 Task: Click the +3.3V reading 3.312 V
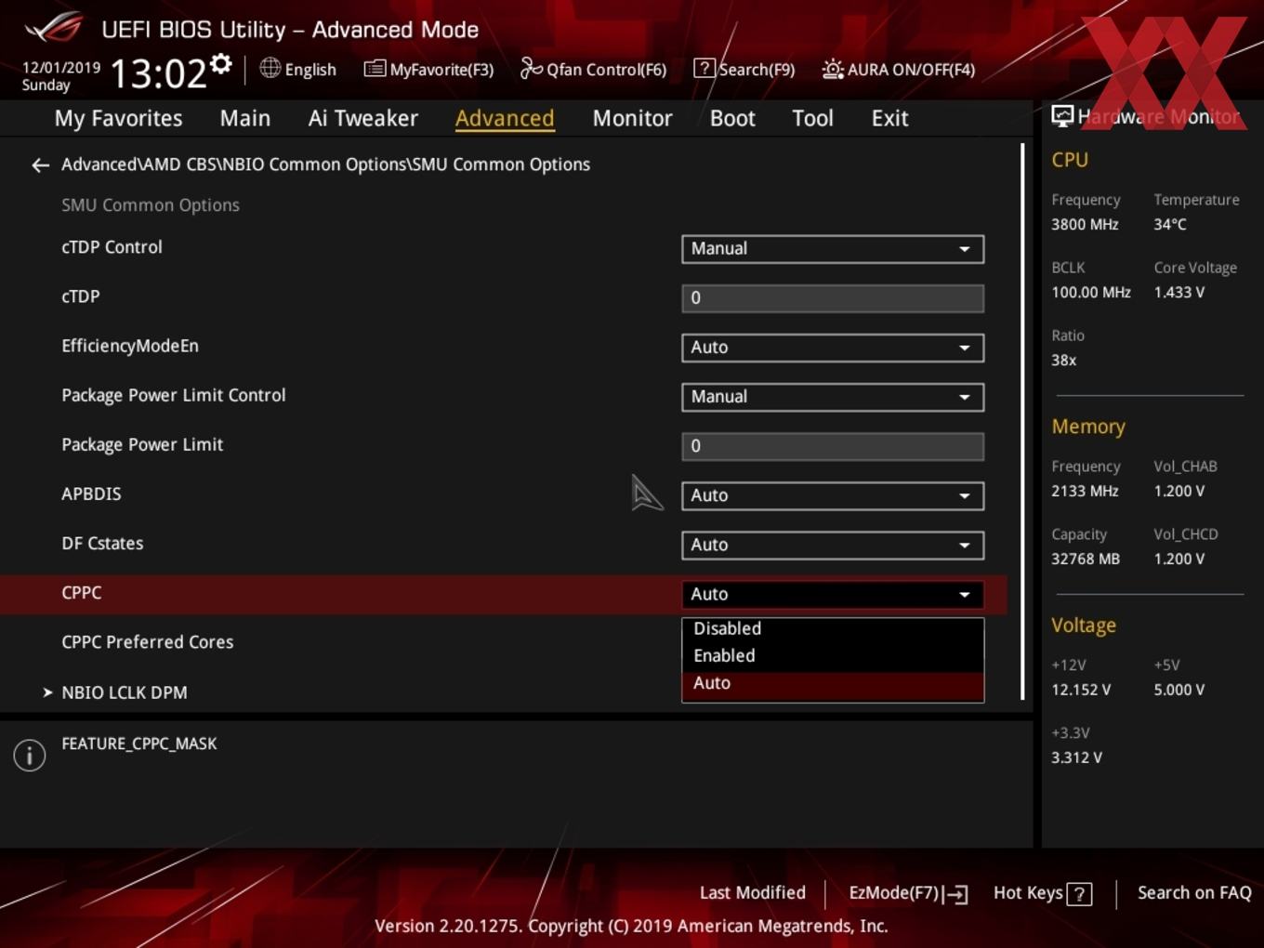click(1076, 758)
